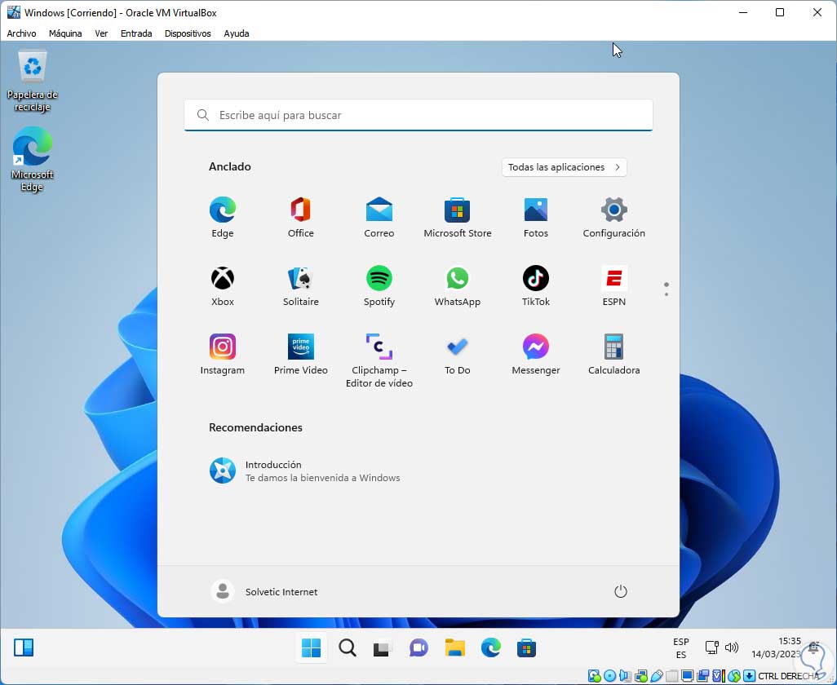Open Solitaire from pinned apps
The image size is (837, 685).
(x=300, y=286)
